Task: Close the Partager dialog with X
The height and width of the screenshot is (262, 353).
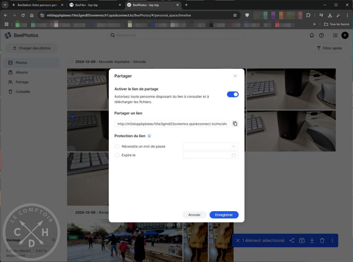Action: (235, 76)
